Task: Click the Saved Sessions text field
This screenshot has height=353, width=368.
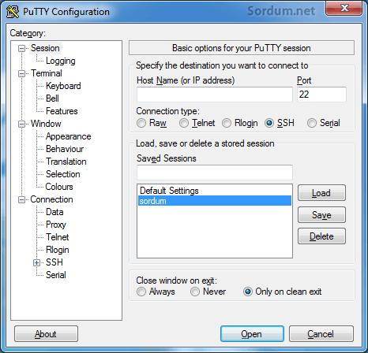Action: pyautogui.click(x=215, y=173)
